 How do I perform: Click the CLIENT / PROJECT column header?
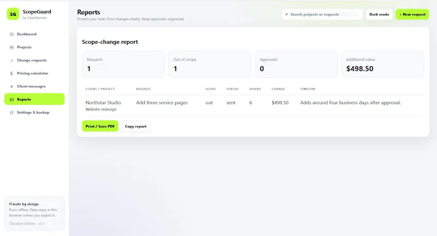click(100, 89)
